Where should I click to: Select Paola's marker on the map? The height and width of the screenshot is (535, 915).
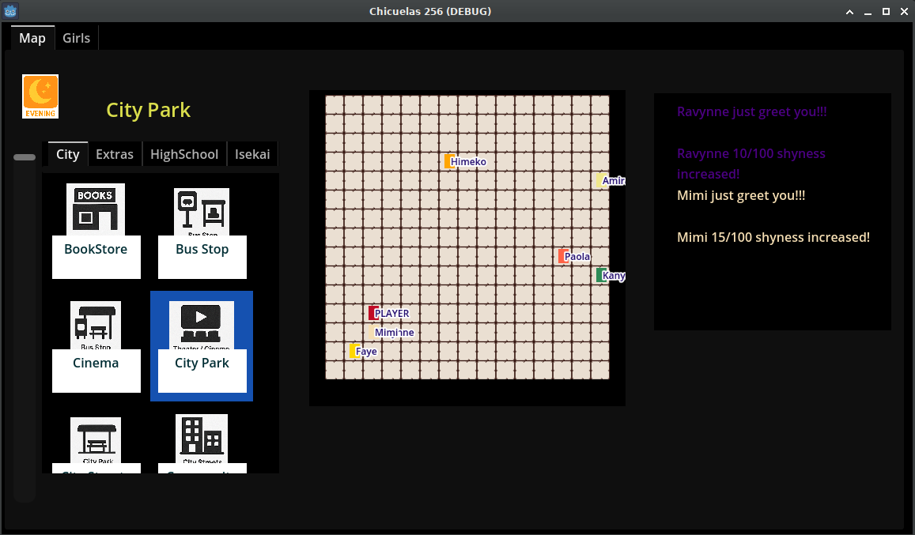tap(563, 256)
